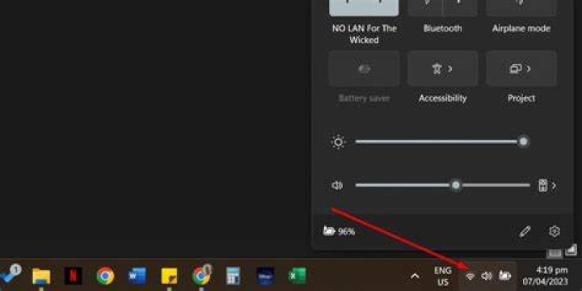Click the 96% battery indicator in panel
This screenshot has width=582, height=291.
coord(339,232)
